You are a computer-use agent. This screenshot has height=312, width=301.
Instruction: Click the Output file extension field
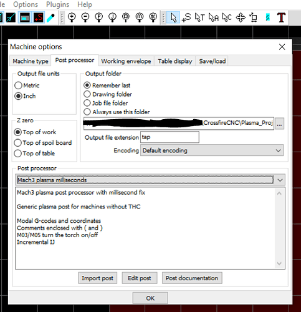click(170, 137)
